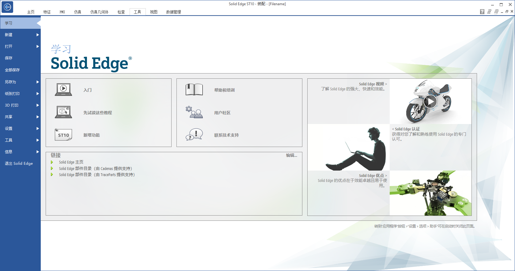Open the 用户社区 text link

click(222, 113)
